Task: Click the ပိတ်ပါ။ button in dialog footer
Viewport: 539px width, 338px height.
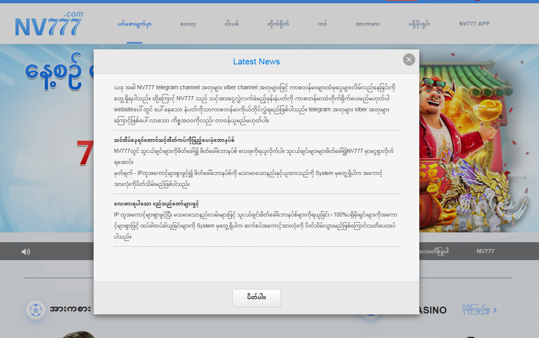Action: point(256,298)
